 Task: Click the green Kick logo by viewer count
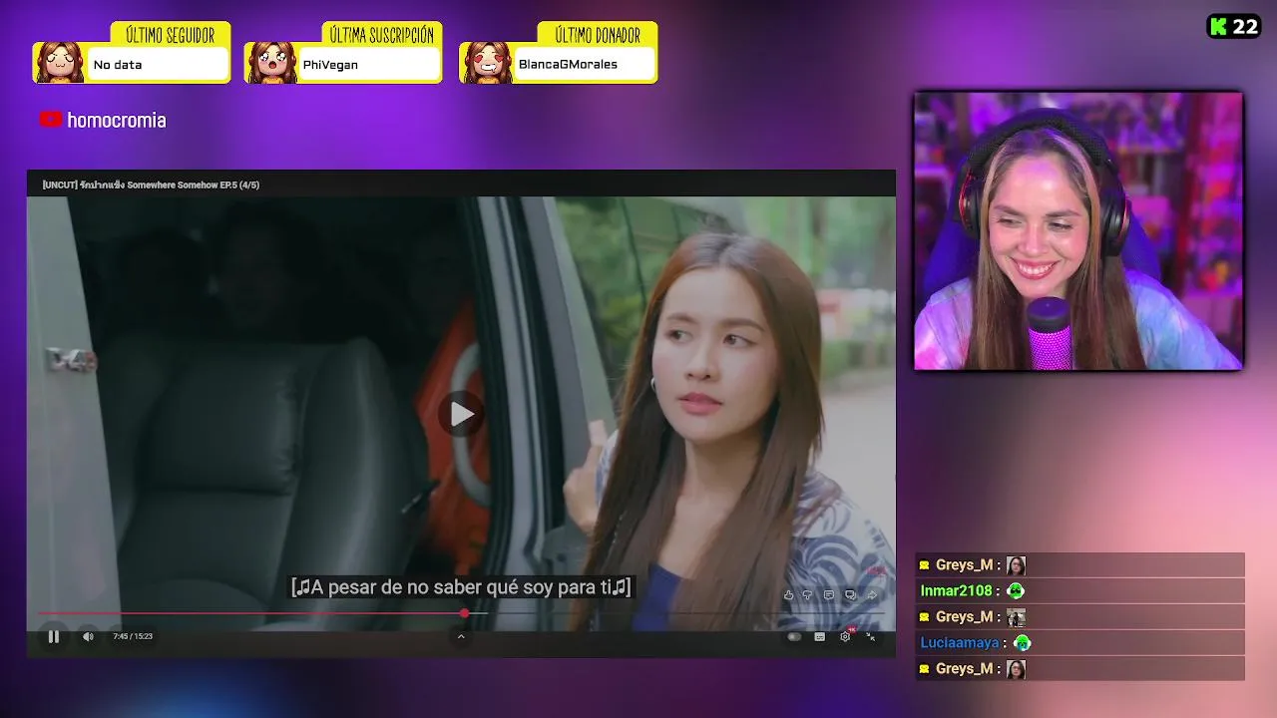(x=1218, y=27)
